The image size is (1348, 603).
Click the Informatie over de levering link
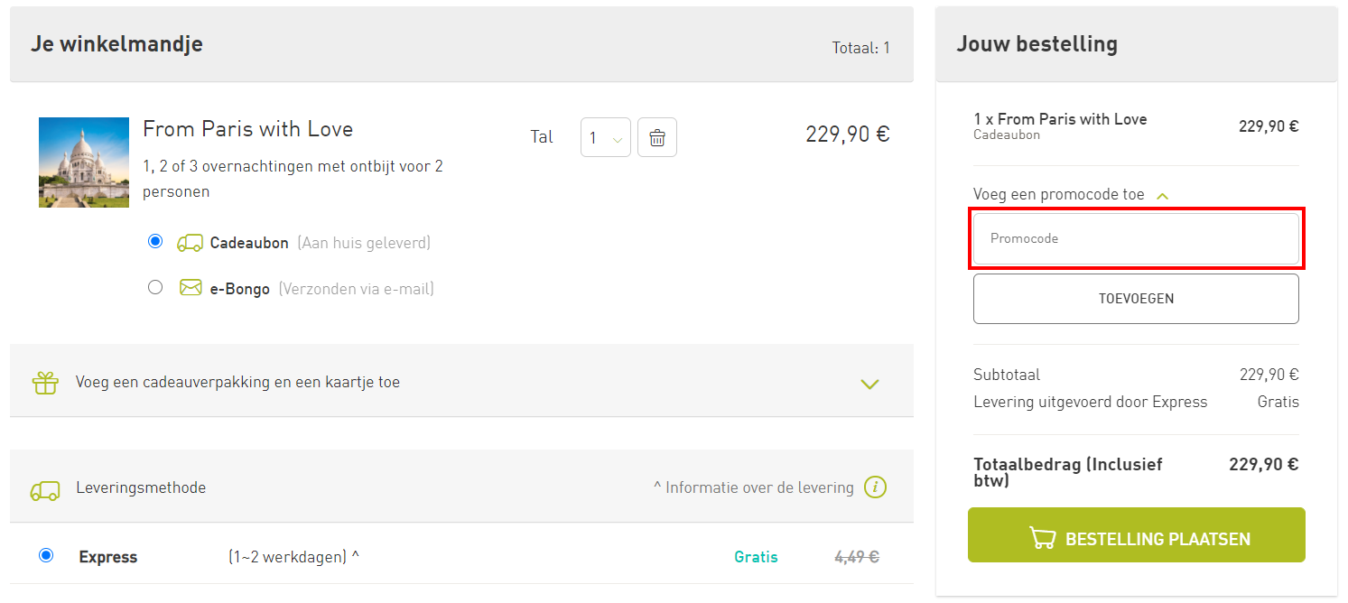pyautogui.click(x=754, y=487)
